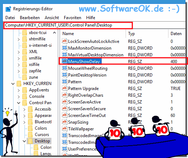Select the RightOverlapChars value name
The image size is (188, 158).
point(85,95)
